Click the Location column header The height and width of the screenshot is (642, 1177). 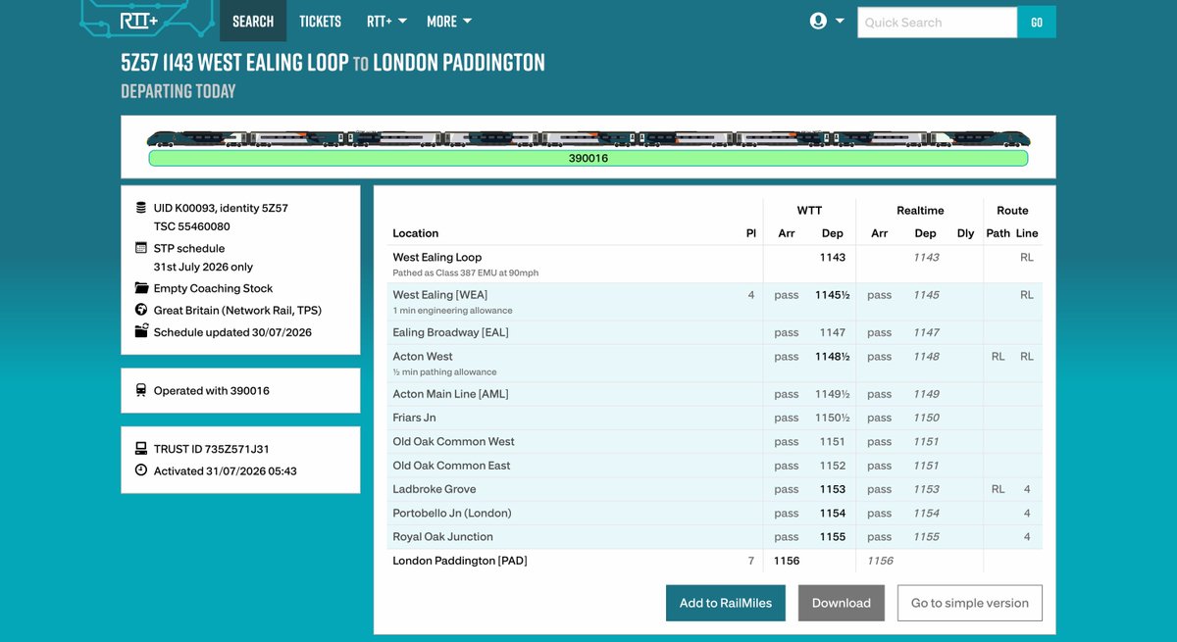click(416, 233)
